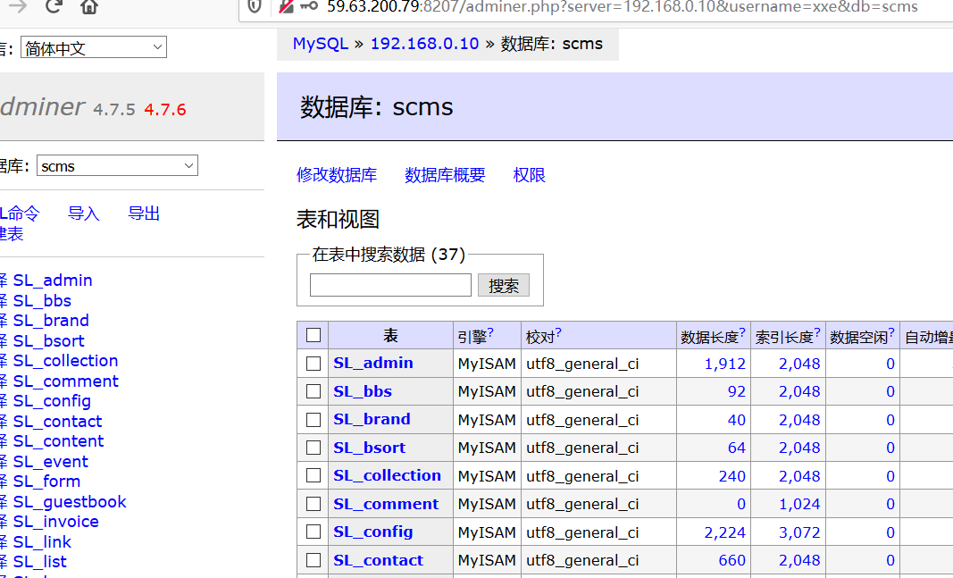Open 数据库概要 link
The image size is (953, 578).
[x=445, y=175]
